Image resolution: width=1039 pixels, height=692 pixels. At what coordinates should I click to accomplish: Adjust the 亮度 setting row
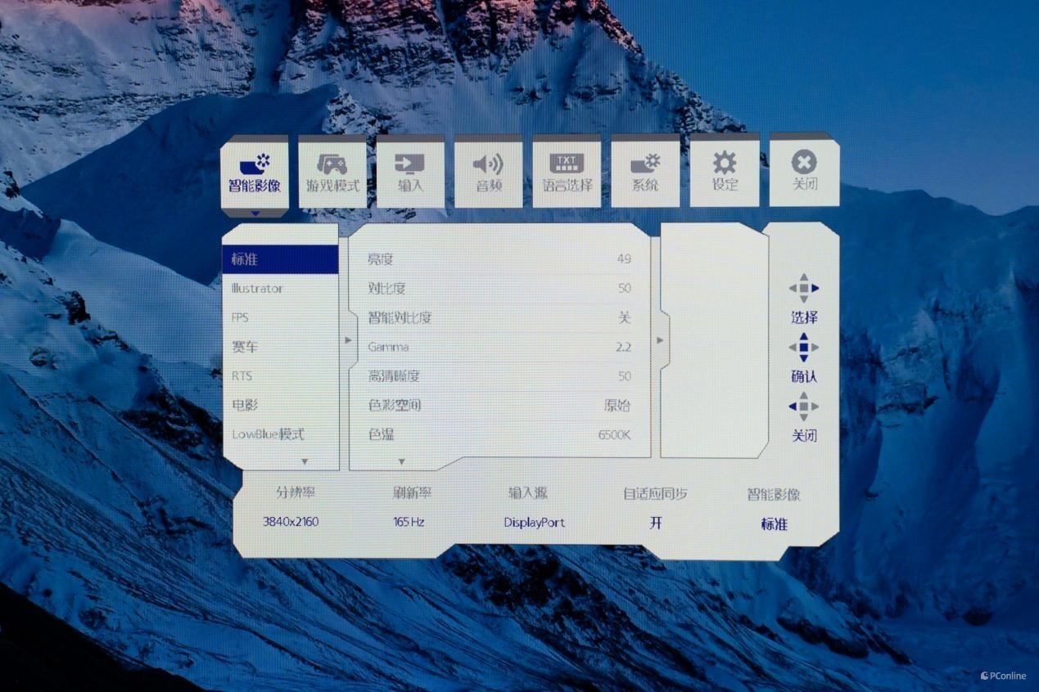tap(499, 259)
